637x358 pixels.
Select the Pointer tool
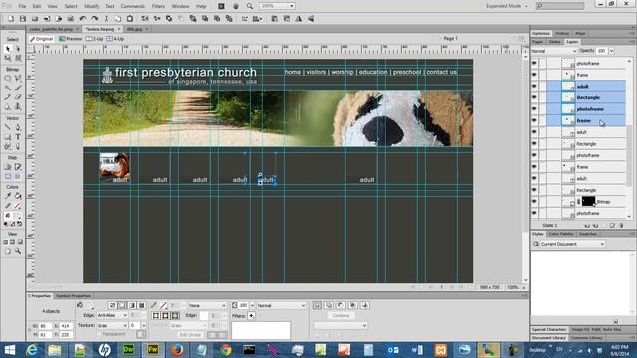(x=8, y=49)
